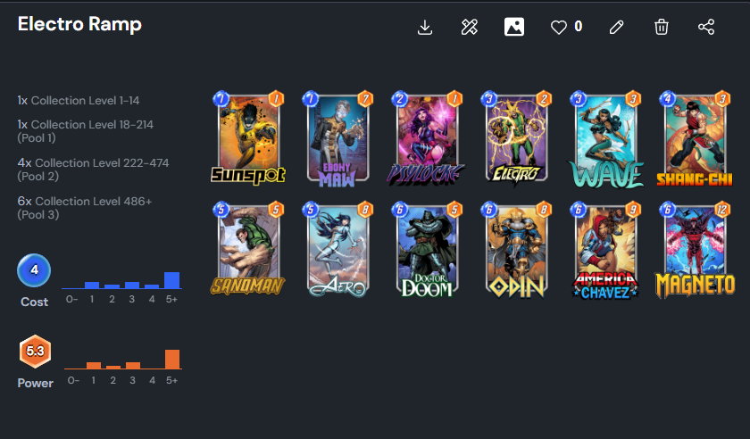This screenshot has height=439, width=750.
Task: Click the orange Power average hexagon
Action: click(35, 352)
